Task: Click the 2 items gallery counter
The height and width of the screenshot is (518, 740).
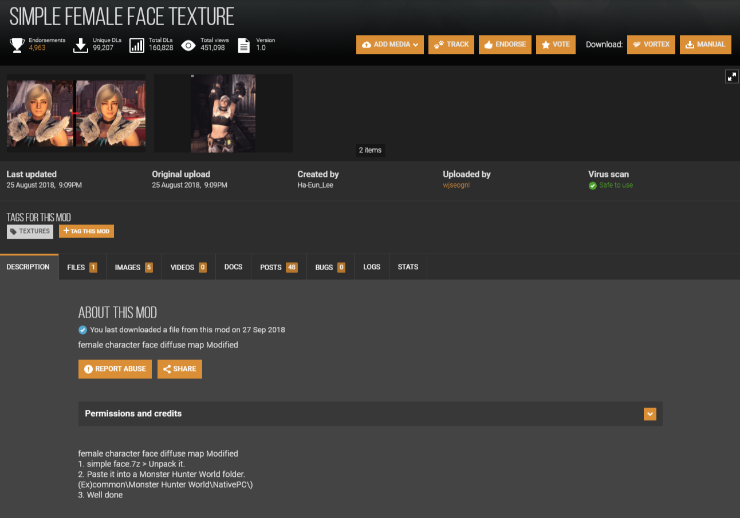Action: click(370, 150)
